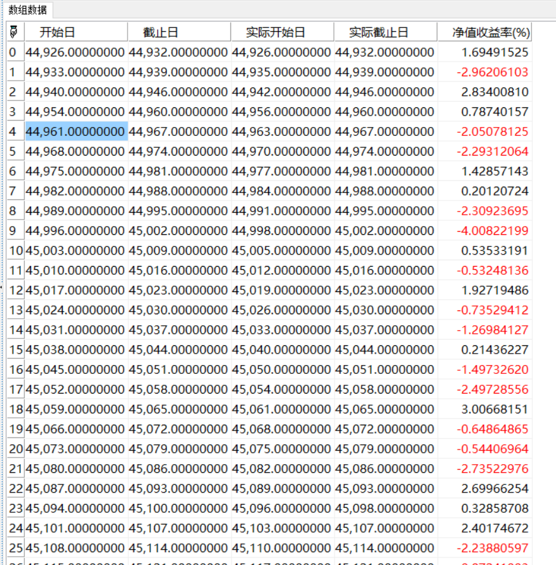Screen dimensions: 556x565
Task: Select row header number 9
Action: tap(13, 230)
